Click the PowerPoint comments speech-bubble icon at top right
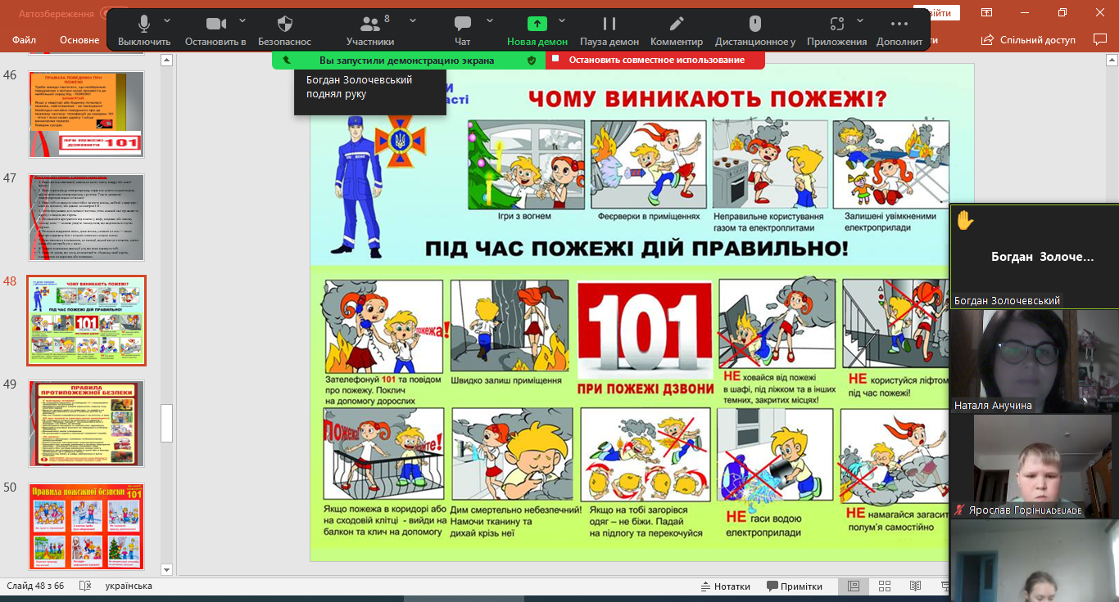This screenshot has height=602, width=1119. 1100,39
